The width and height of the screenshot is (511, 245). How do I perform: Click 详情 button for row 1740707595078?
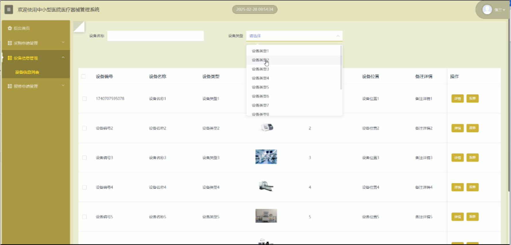pos(458,99)
